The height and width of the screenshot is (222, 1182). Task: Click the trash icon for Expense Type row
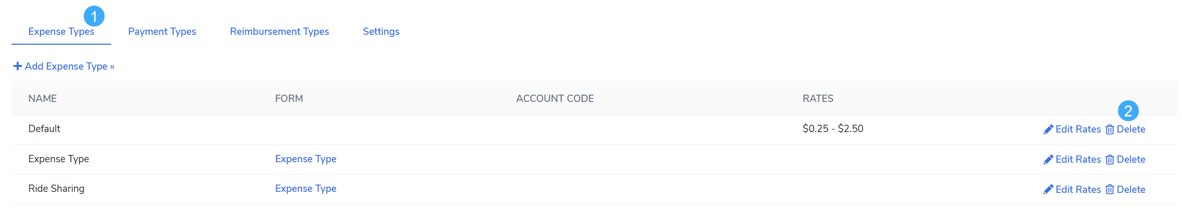click(x=1110, y=160)
